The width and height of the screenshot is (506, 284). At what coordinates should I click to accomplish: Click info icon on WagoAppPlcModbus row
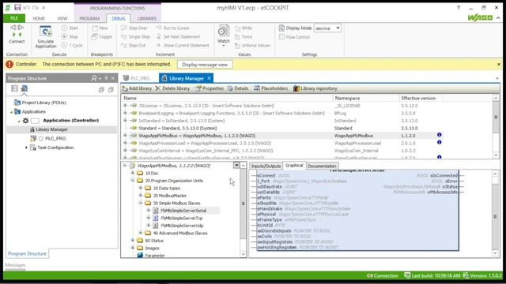[440, 135]
